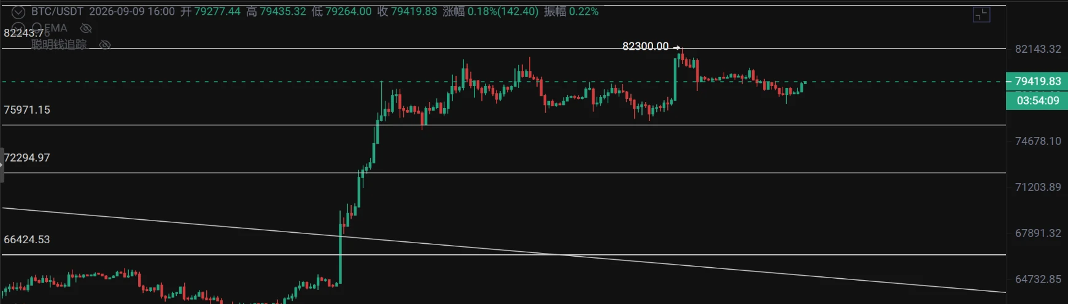Click the 82300.00 high price marker
This screenshot has width=1068, height=304.
[x=646, y=46]
